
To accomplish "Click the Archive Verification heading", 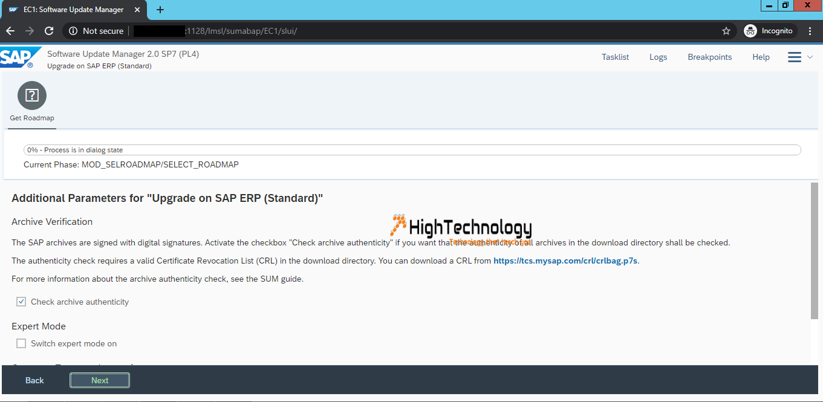I will click(x=52, y=222).
